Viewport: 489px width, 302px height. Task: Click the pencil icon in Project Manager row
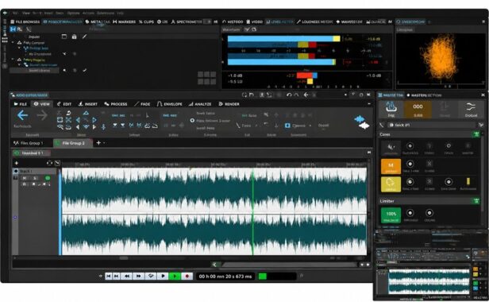click(84, 37)
